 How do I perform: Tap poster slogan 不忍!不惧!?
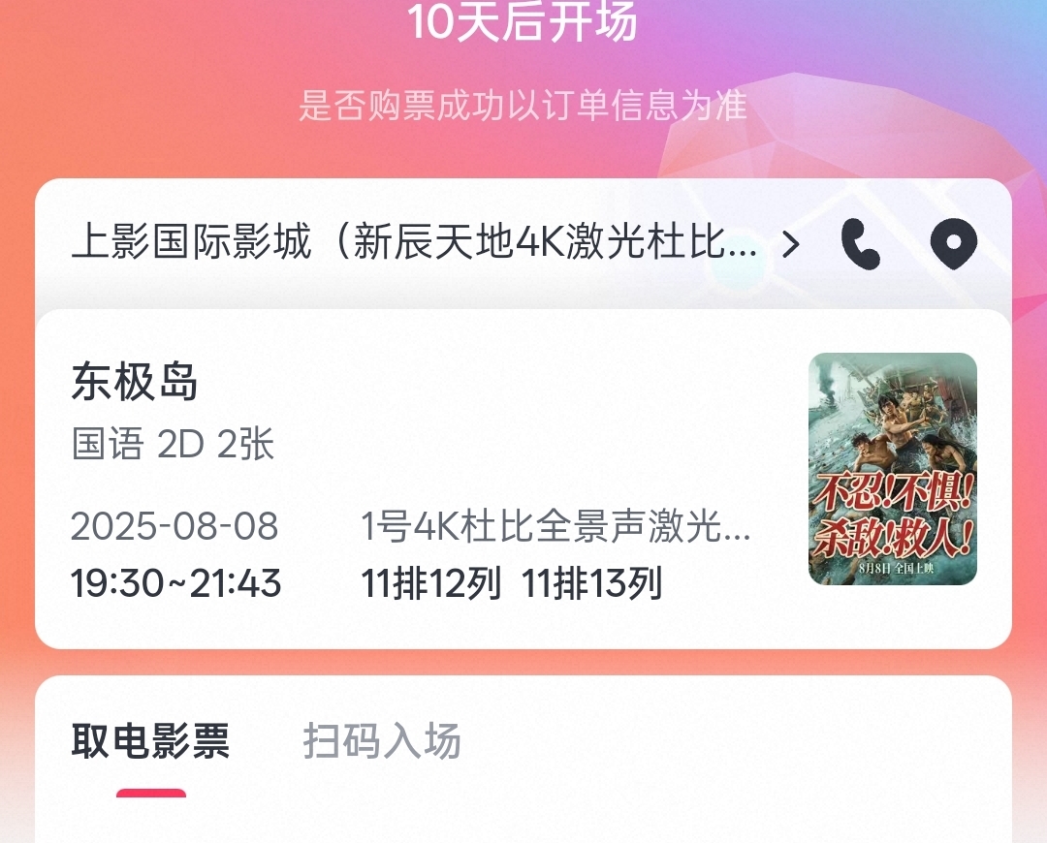click(894, 494)
